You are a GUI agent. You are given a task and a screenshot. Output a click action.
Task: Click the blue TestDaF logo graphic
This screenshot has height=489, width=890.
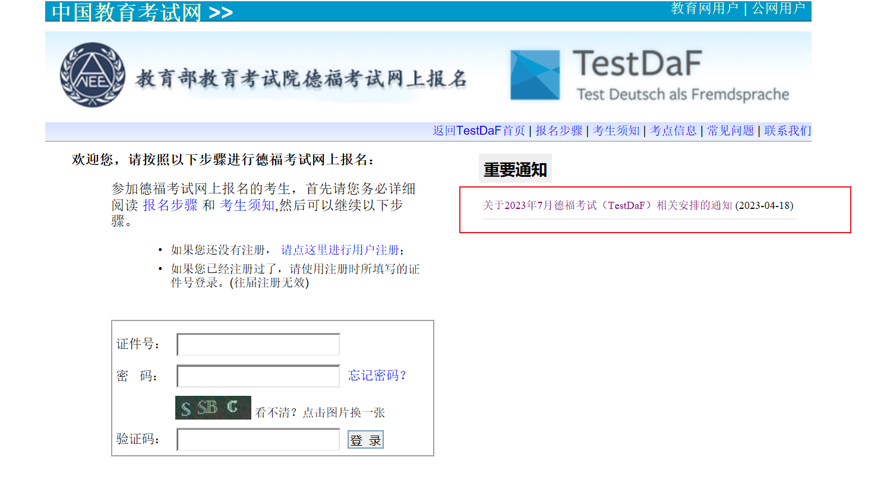click(535, 75)
